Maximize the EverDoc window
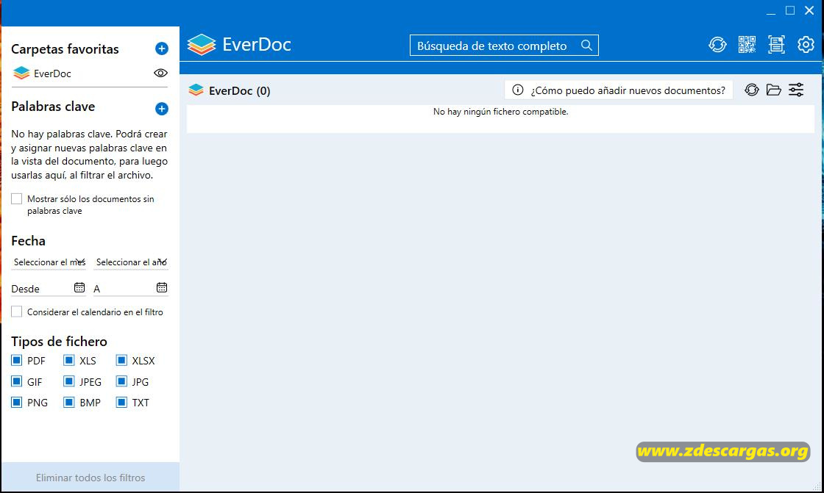Image resolution: width=824 pixels, height=493 pixels. [x=790, y=10]
